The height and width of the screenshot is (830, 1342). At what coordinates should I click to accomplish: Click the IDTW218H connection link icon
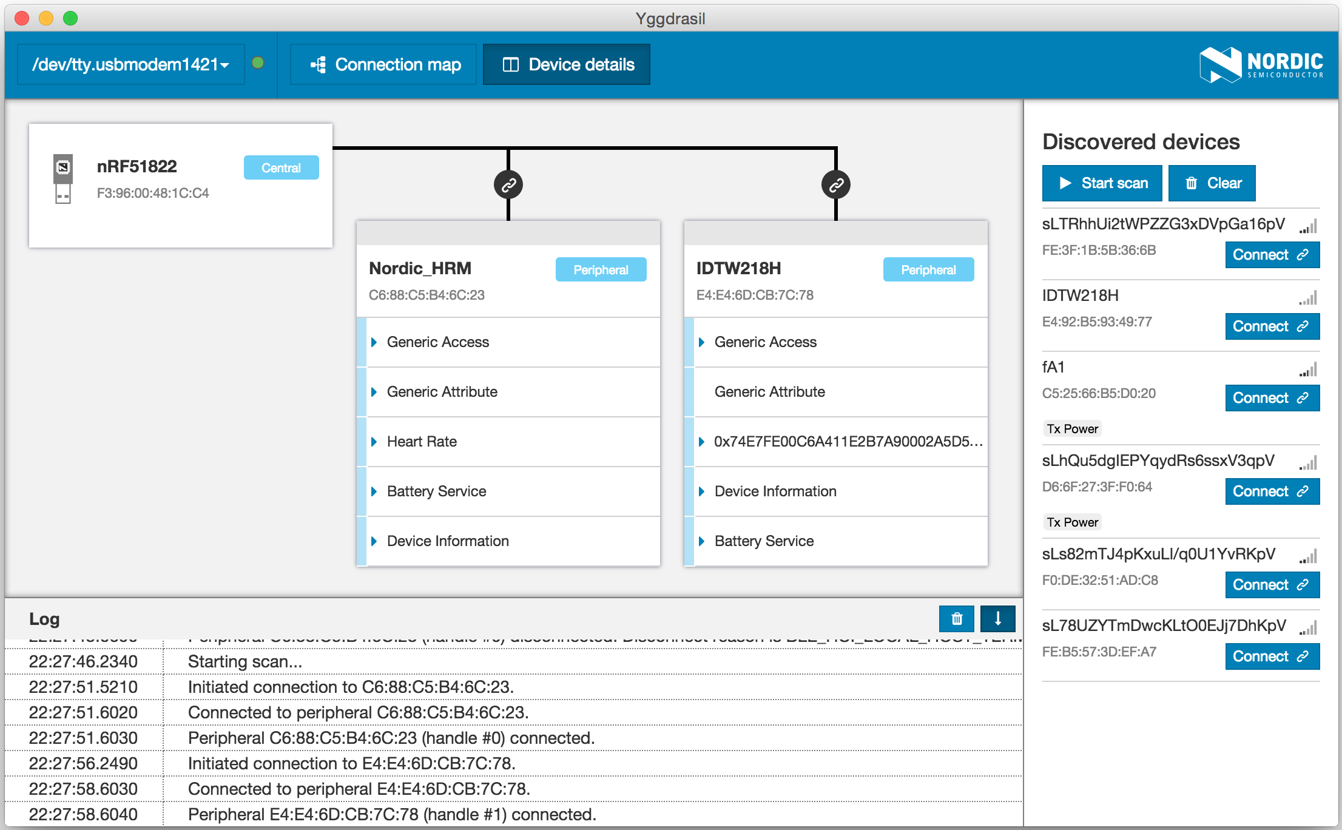pyautogui.click(x=836, y=184)
